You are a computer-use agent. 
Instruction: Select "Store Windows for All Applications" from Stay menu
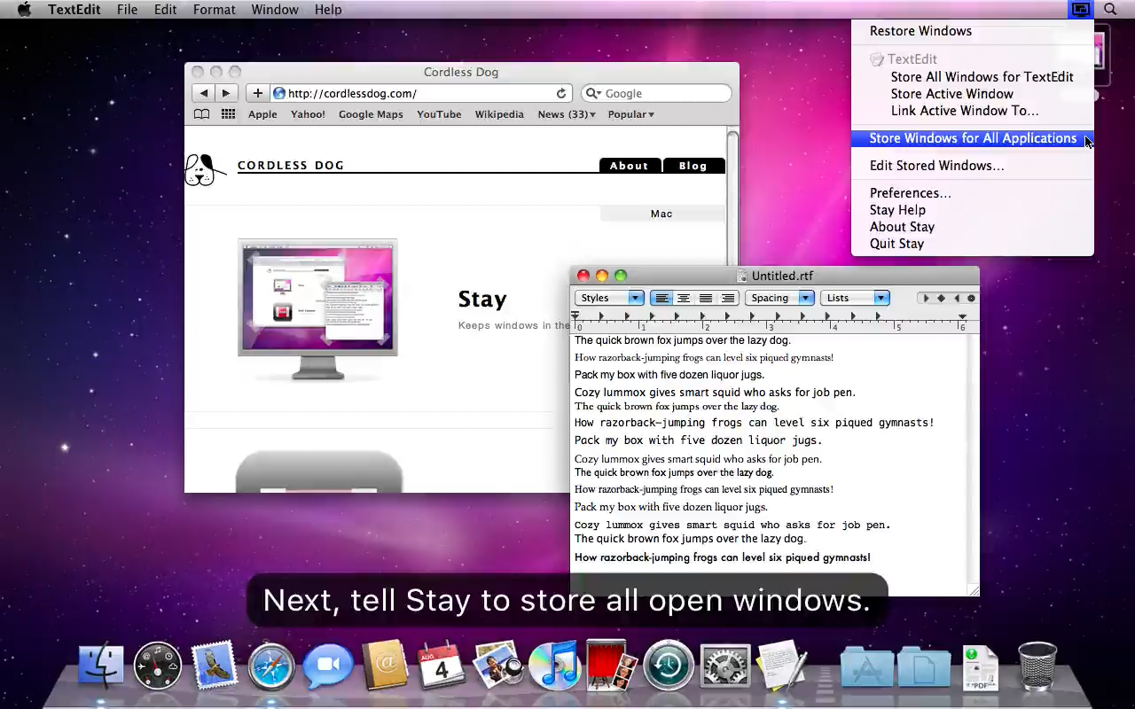coord(973,138)
